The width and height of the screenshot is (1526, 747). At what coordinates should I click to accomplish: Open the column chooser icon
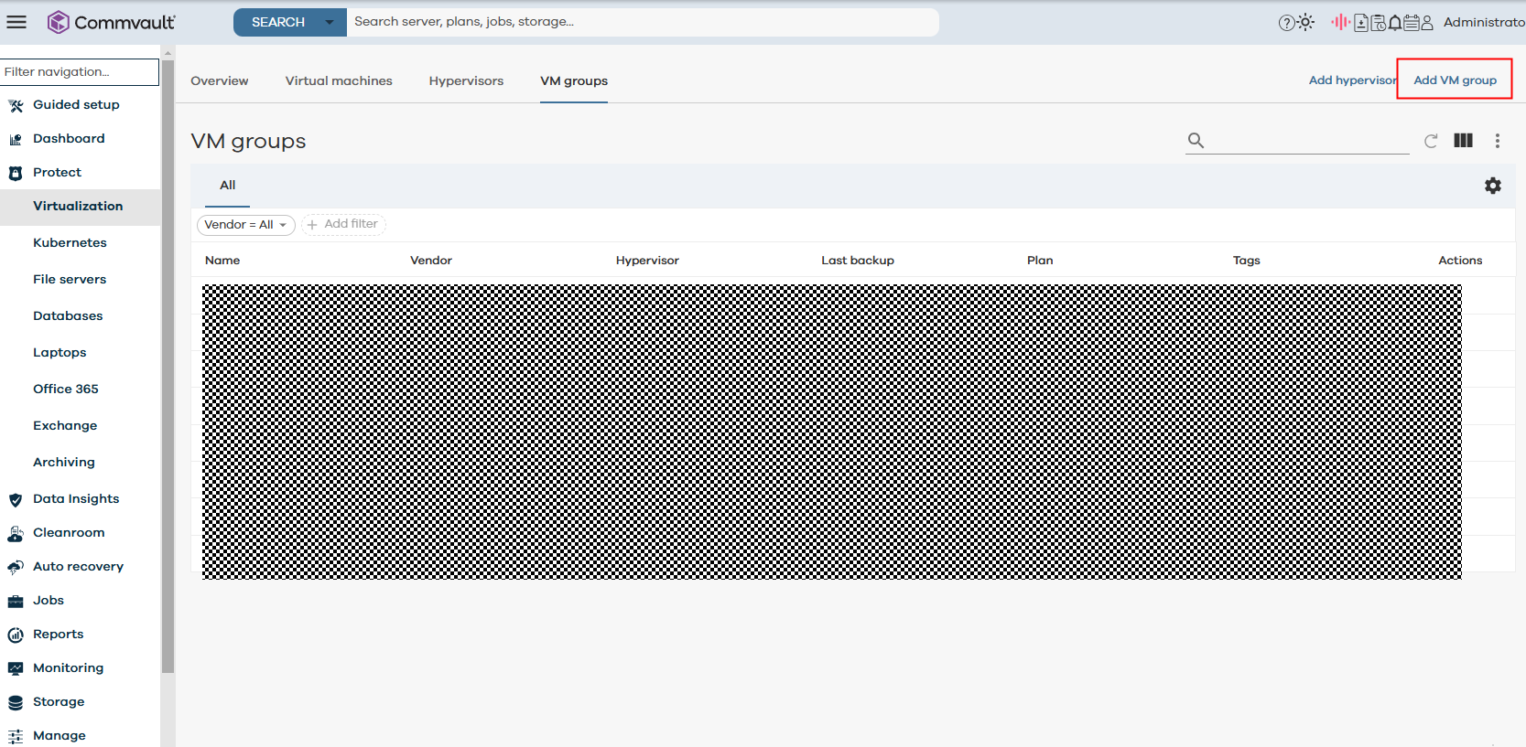pos(1463,141)
